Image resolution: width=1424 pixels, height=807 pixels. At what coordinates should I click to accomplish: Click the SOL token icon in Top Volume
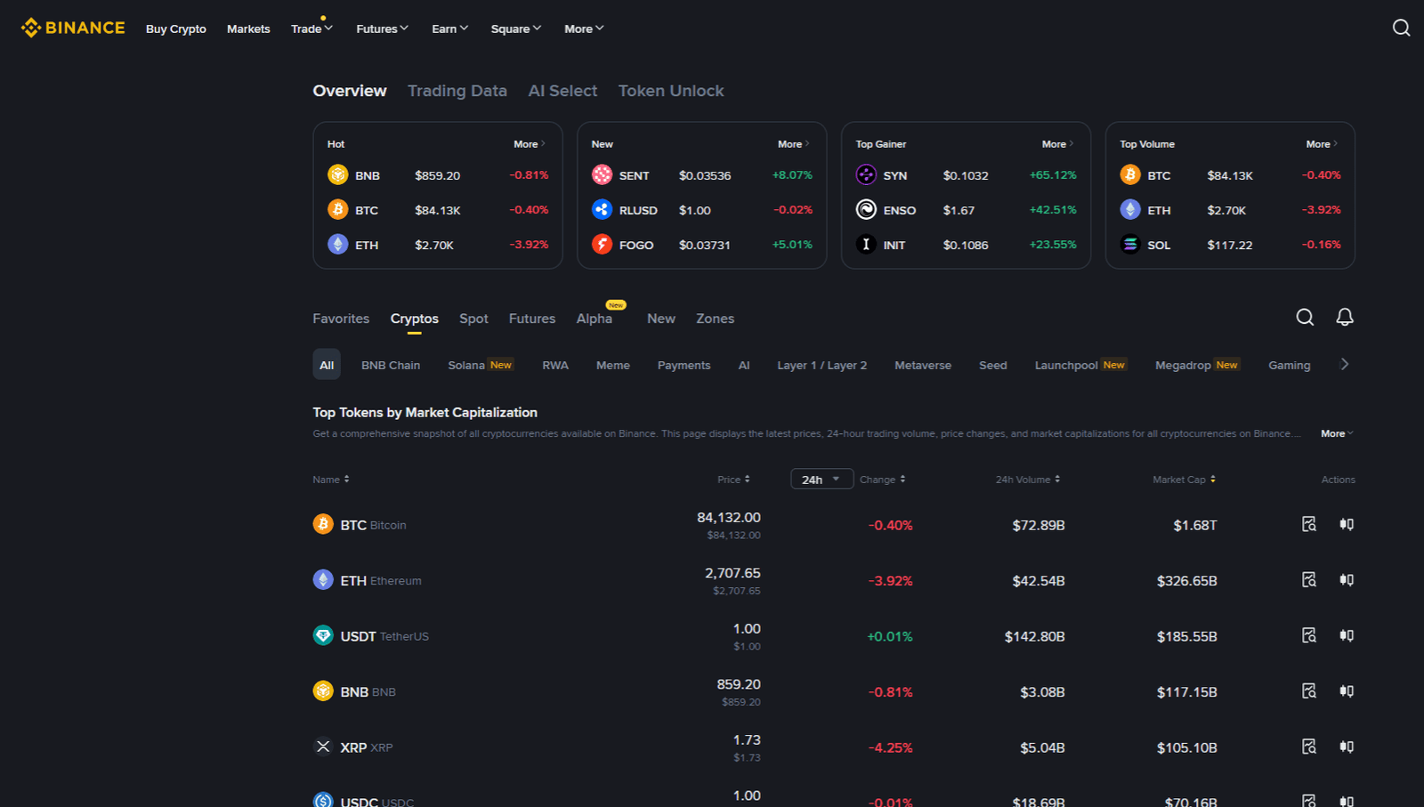pyautogui.click(x=1129, y=244)
